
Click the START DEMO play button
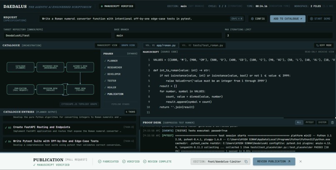(320, 19)
